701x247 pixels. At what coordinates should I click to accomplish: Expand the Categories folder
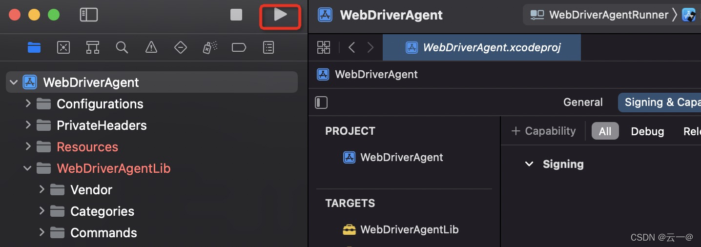click(x=41, y=211)
